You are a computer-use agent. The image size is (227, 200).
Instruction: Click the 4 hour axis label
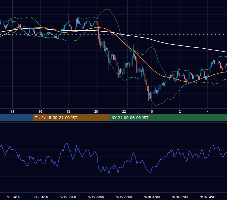pyautogui.click(x=208, y=112)
